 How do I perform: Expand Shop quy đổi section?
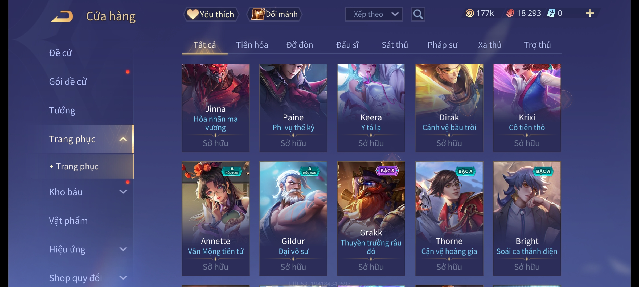123,278
